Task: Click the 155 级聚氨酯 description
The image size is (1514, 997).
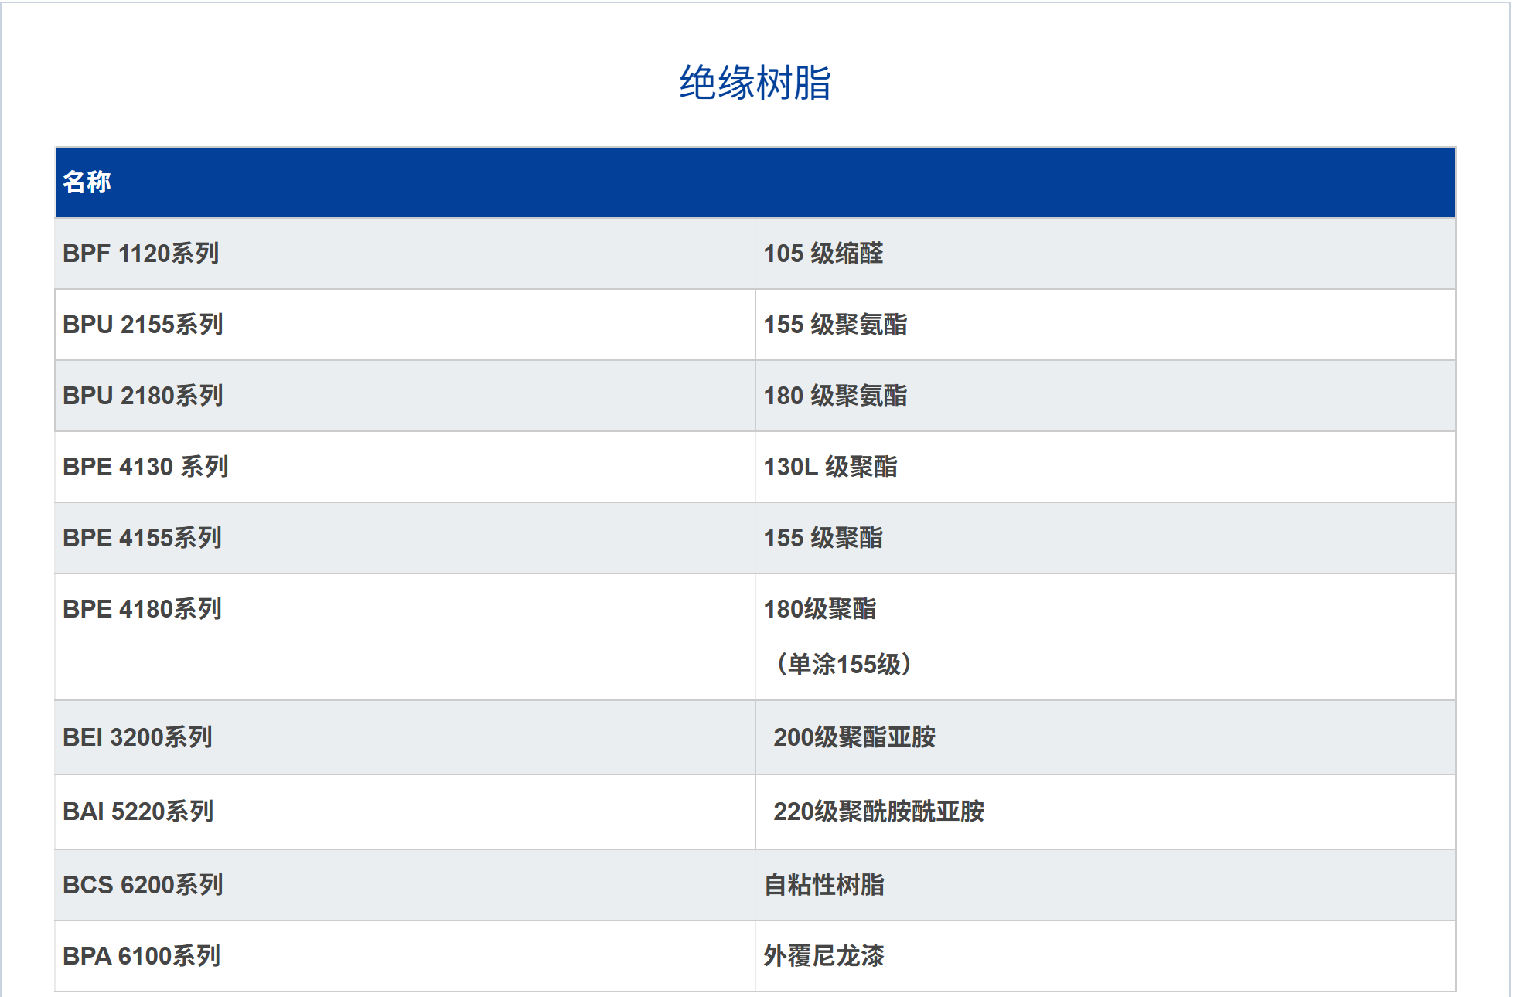Action: tap(835, 325)
